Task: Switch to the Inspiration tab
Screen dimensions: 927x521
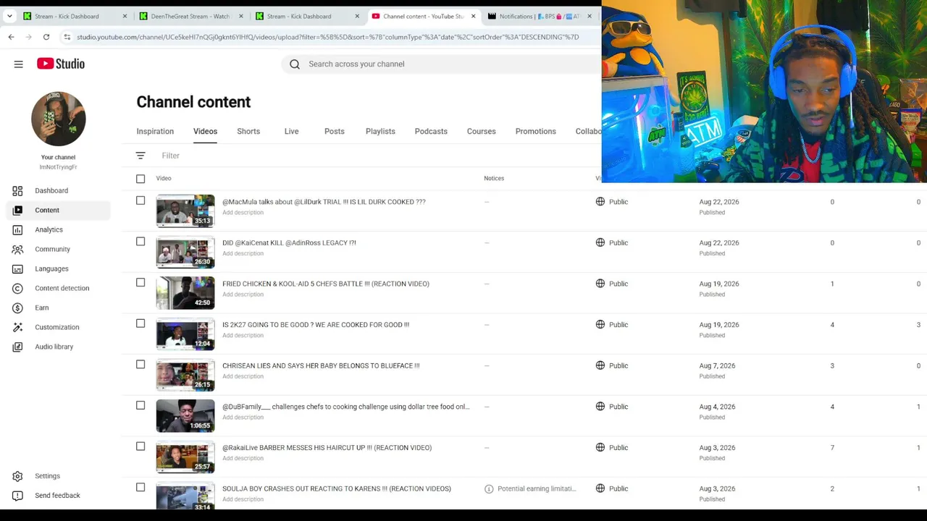Action: 155,132
